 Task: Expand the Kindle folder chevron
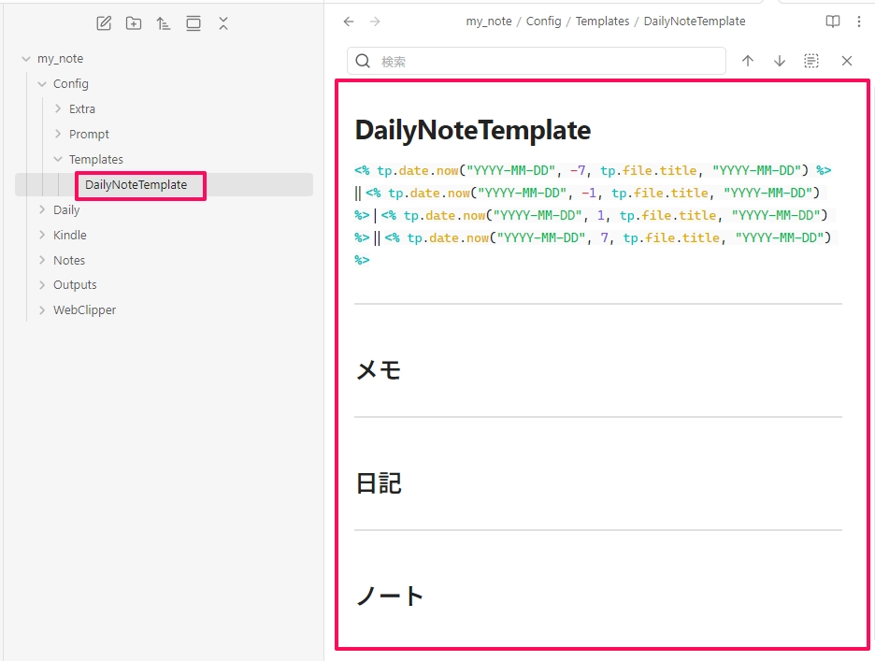(42, 235)
